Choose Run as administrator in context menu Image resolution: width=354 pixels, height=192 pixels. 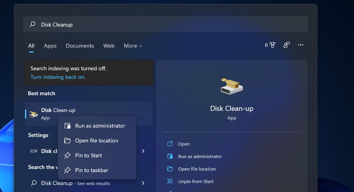(x=97, y=126)
